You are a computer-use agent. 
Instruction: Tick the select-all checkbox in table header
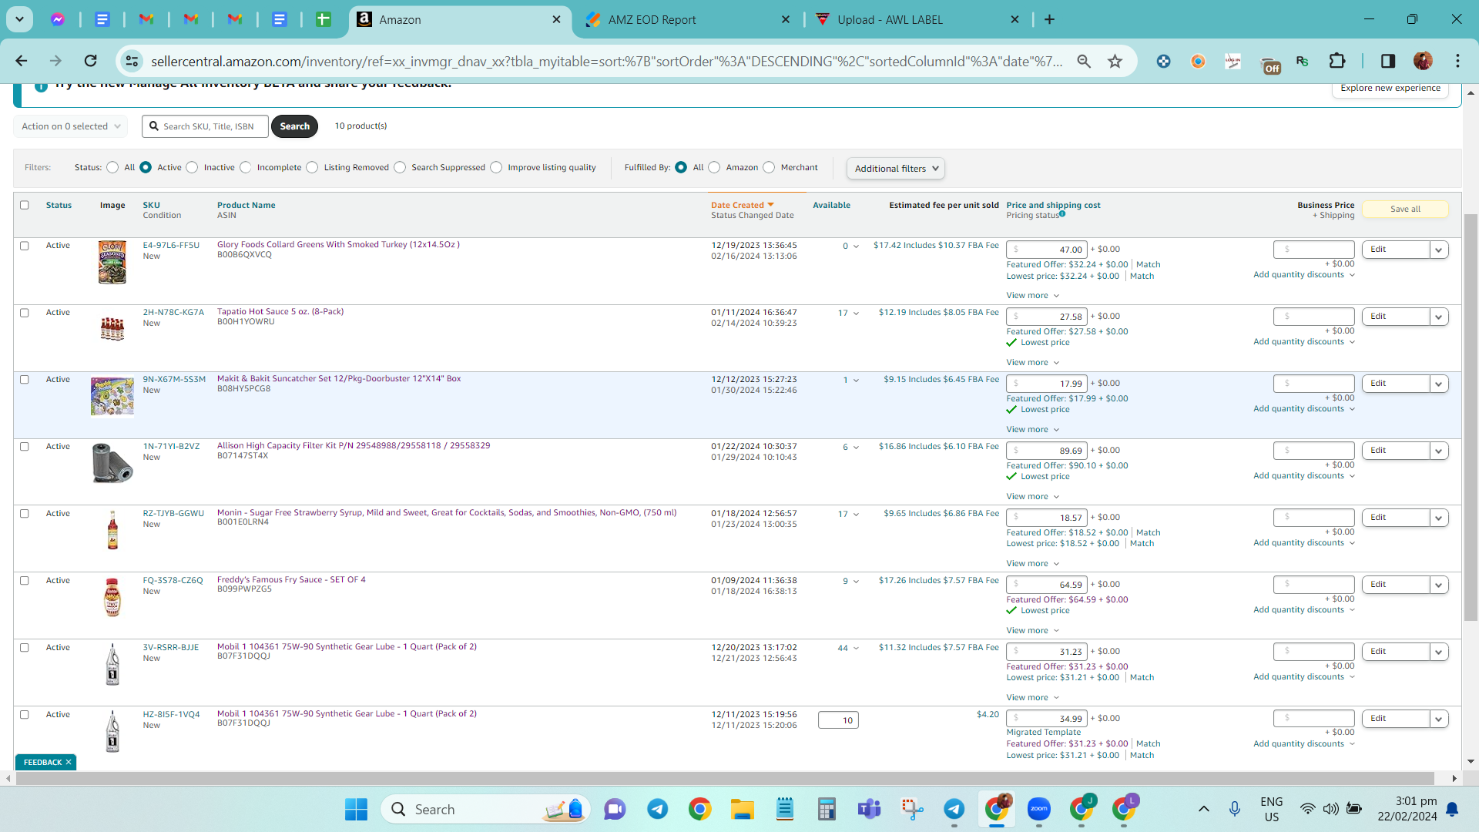pyautogui.click(x=25, y=205)
